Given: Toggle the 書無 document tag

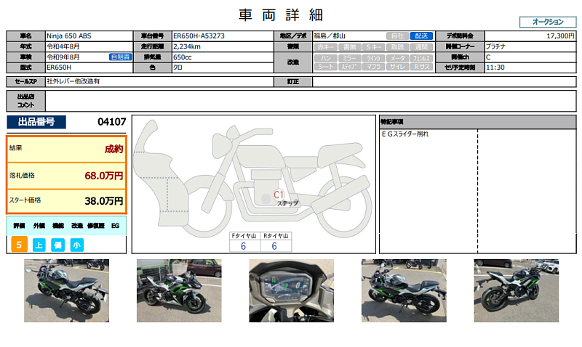Looking at the screenshot, I should 349,47.
